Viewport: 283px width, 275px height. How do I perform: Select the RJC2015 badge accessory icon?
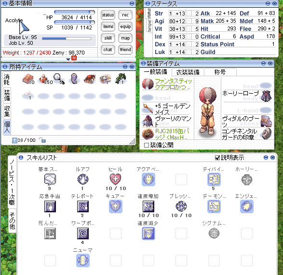point(148,134)
